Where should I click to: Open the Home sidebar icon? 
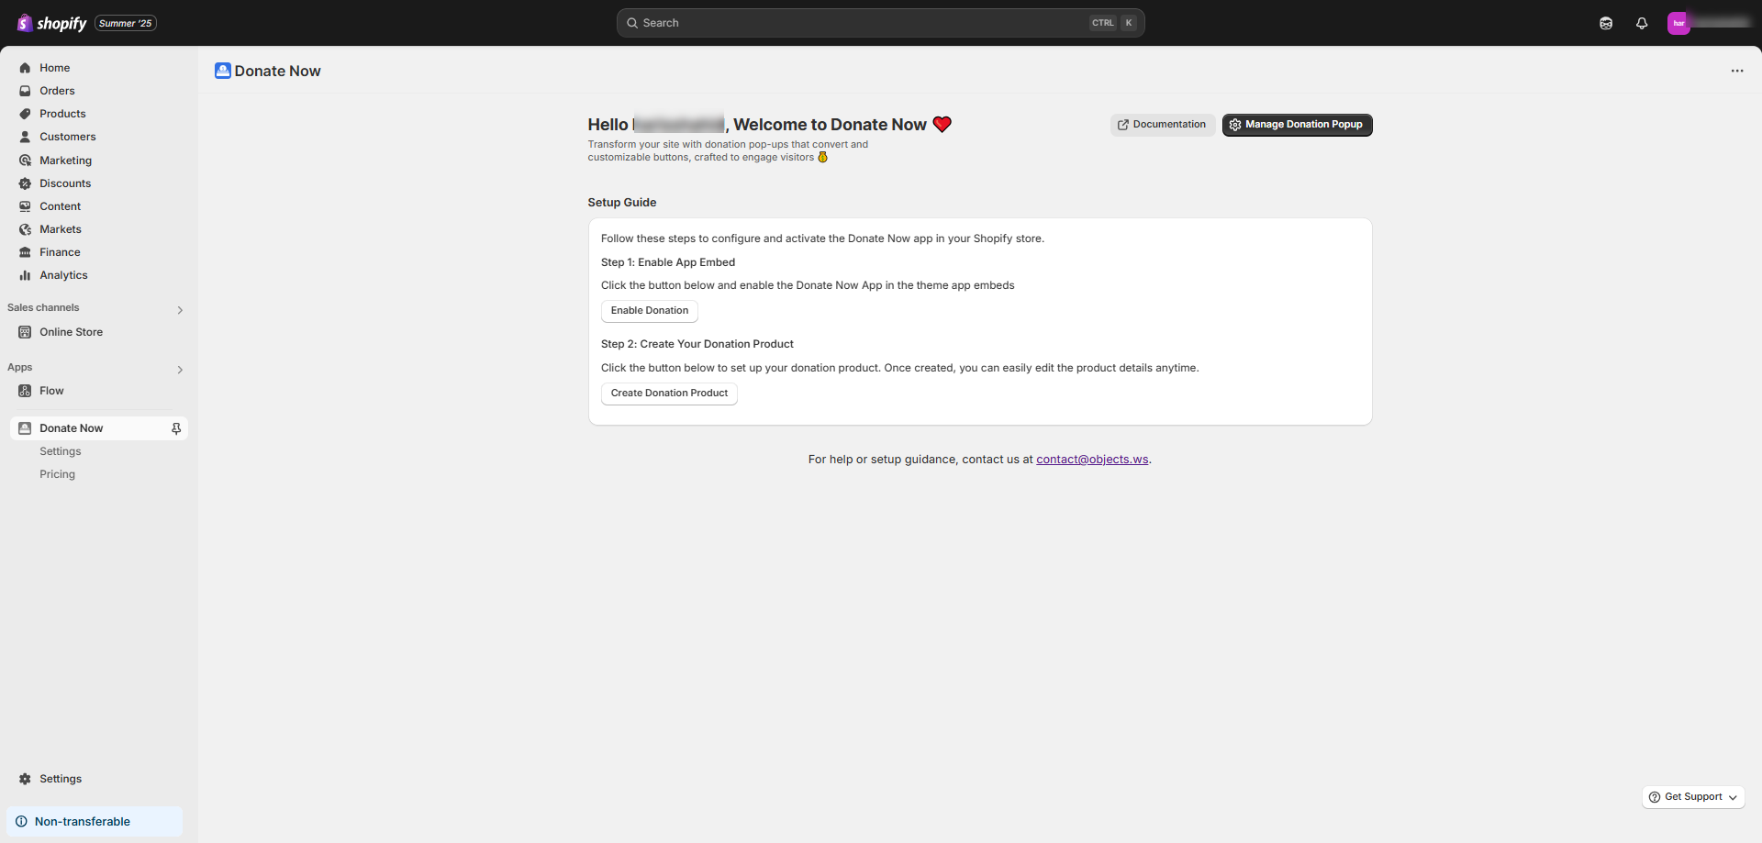click(25, 68)
